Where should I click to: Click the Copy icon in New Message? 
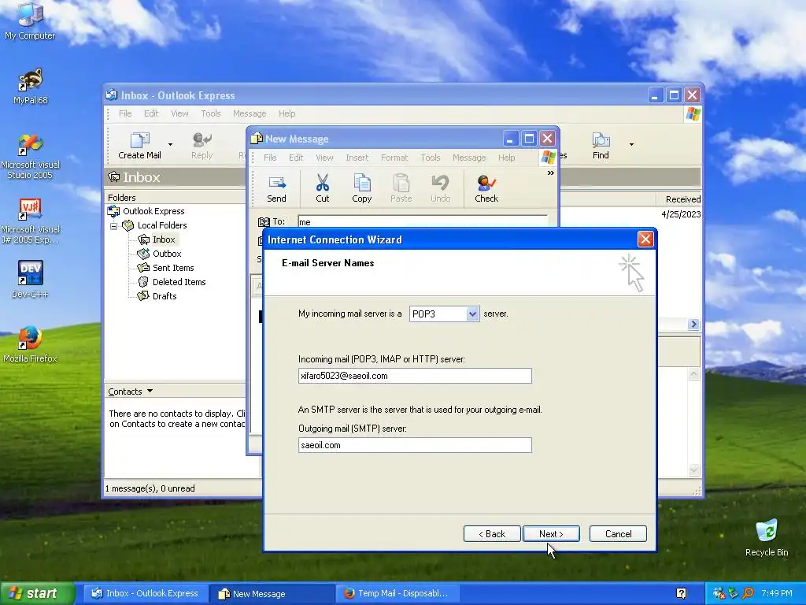(362, 189)
